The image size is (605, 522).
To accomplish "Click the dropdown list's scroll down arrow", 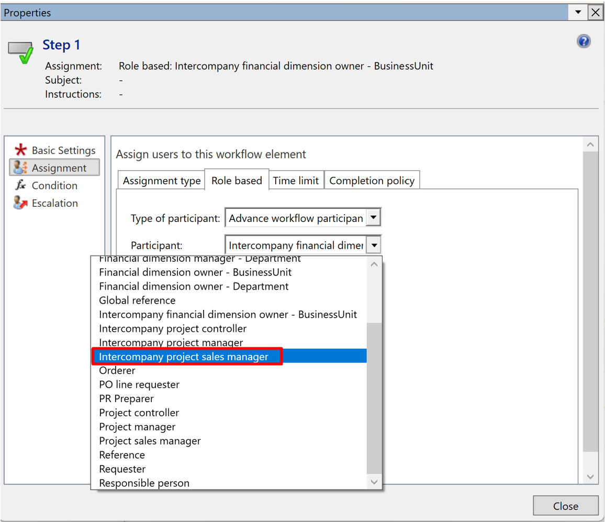I will tap(374, 482).
